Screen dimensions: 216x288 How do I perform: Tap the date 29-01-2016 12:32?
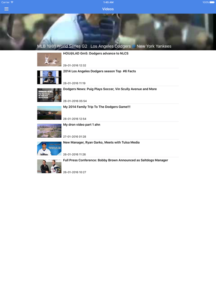[75, 65]
